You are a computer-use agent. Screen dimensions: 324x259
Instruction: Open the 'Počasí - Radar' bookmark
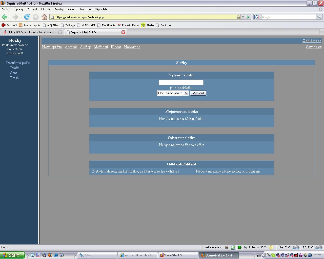click(x=128, y=25)
